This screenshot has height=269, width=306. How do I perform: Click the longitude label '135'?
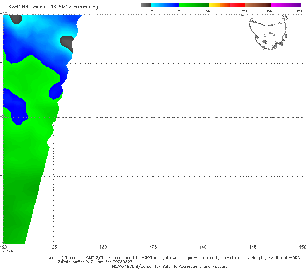(x=153, y=247)
